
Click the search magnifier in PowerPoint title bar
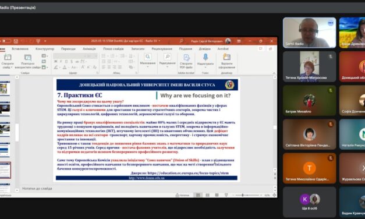pyautogui.click(x=182, y=41)
